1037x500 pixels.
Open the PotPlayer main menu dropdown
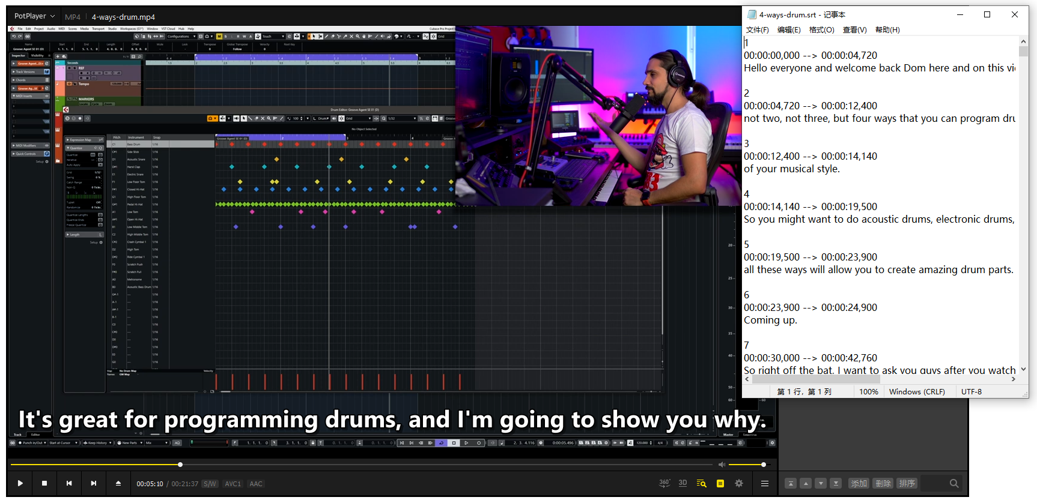34,16
